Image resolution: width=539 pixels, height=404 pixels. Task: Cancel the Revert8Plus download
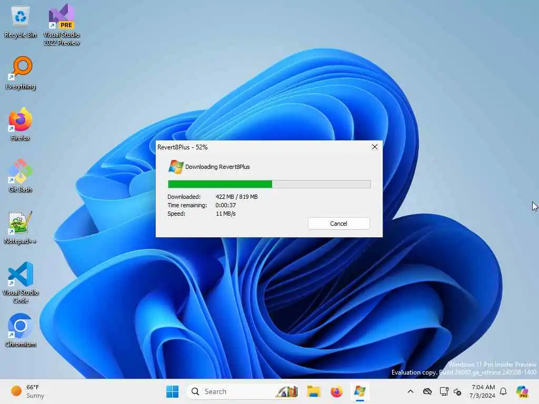coord(338,223)
